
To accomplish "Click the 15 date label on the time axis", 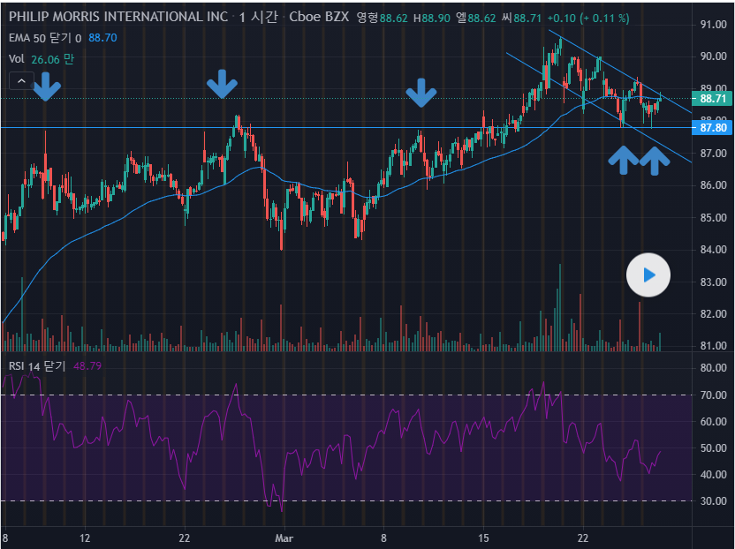I will [483, 537].
